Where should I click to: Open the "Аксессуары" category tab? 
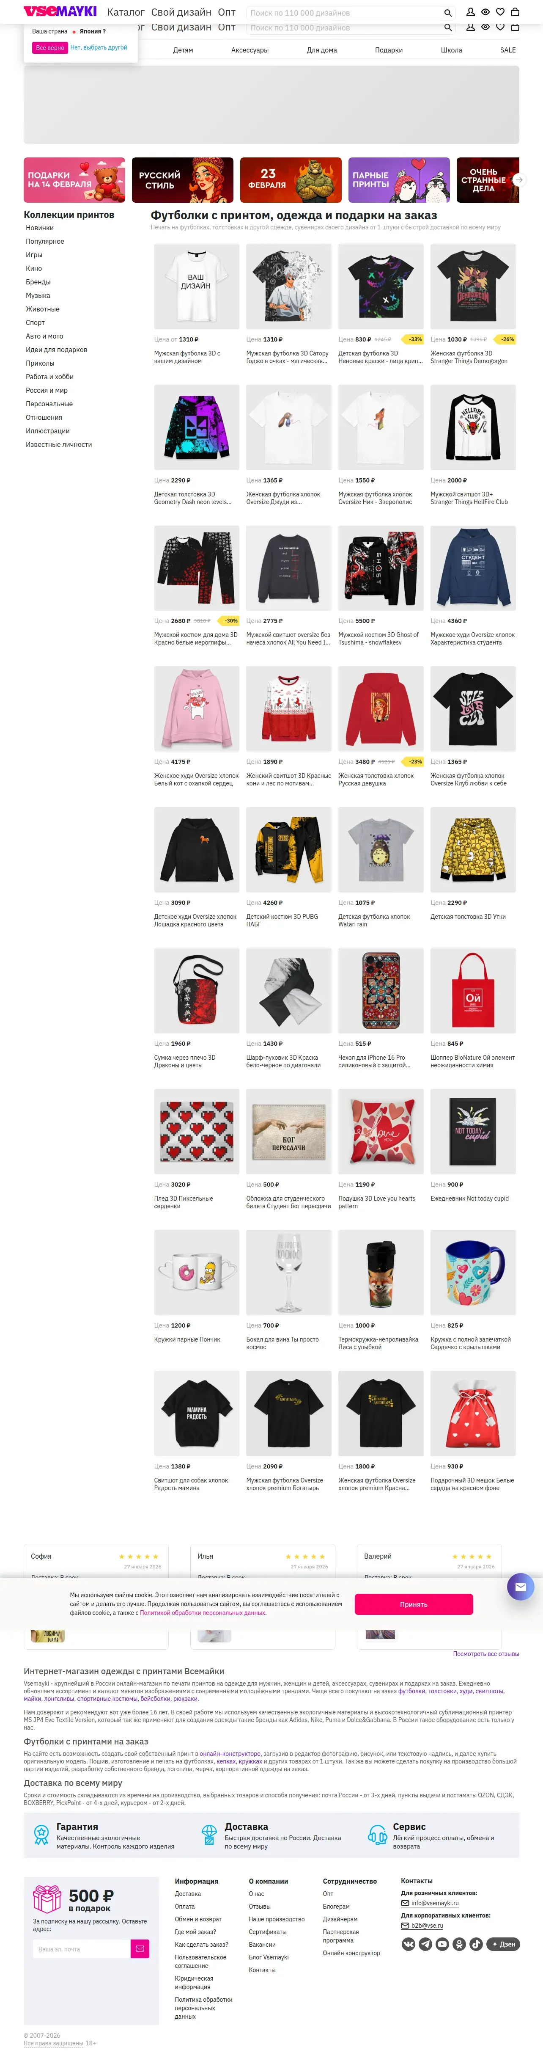click(250, 50)
